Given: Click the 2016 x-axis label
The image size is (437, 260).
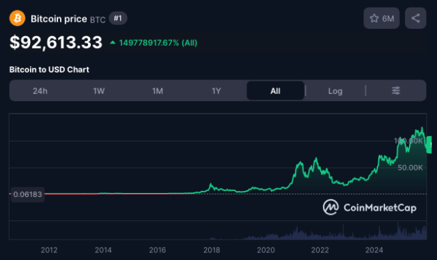Looking at the screenshot, I should point(158,250).
